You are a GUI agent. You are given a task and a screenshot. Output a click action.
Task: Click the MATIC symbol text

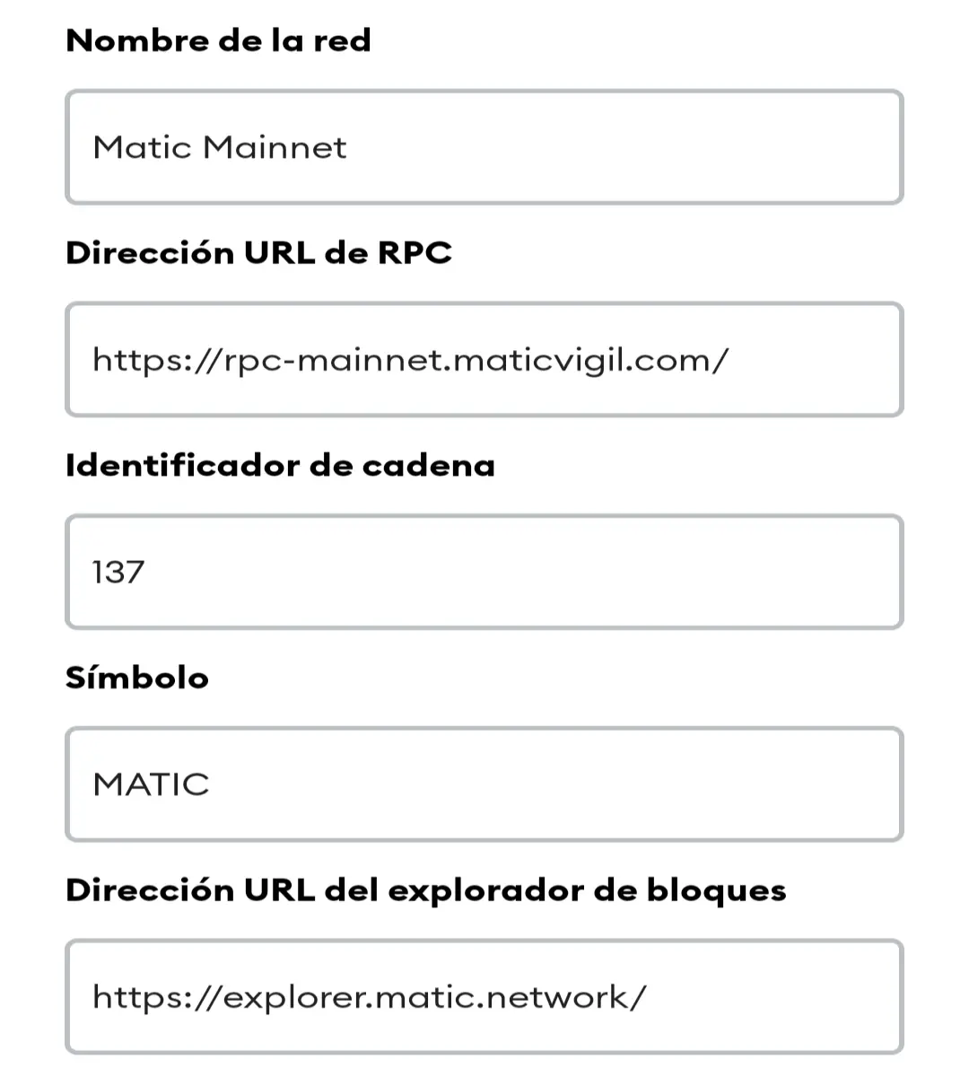pos(152,784)
